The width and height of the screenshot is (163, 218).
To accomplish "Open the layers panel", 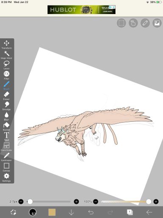I will pos(130,212).
